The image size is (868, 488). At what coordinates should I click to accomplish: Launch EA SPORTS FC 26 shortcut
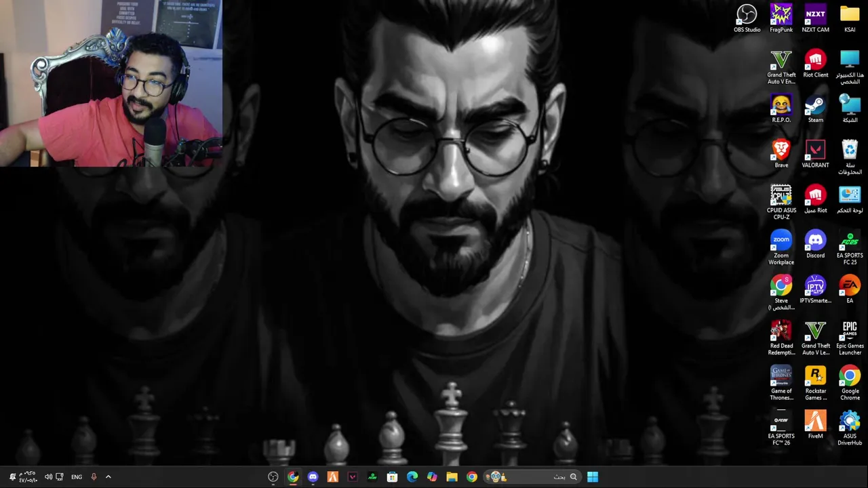coord(781,428)
